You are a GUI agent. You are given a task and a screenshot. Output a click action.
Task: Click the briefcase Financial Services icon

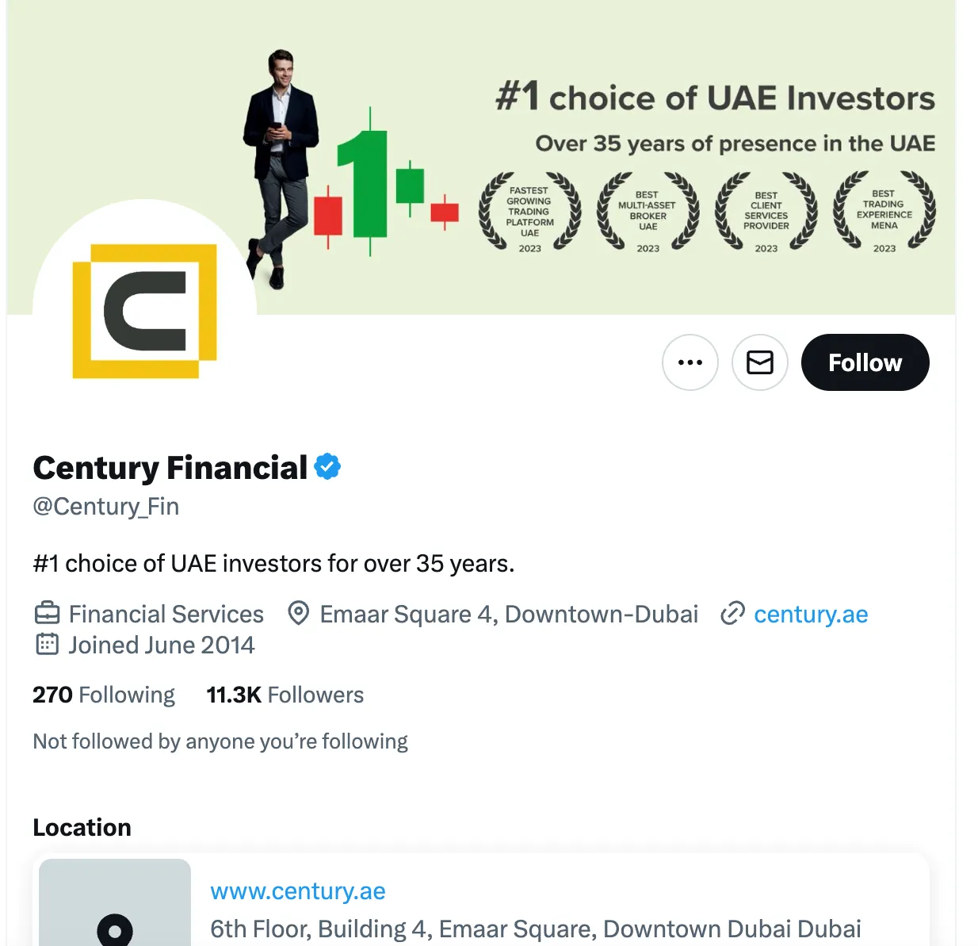pyautogui.click(x=48, y=614)
